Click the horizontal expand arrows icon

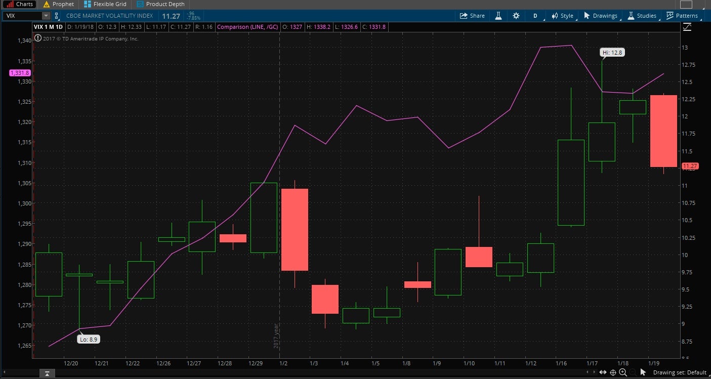(x=602, y=372)
